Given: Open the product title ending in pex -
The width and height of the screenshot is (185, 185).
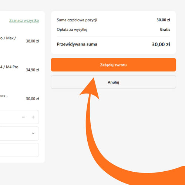Looking at the screenshot, I should [x=4, y=96].
